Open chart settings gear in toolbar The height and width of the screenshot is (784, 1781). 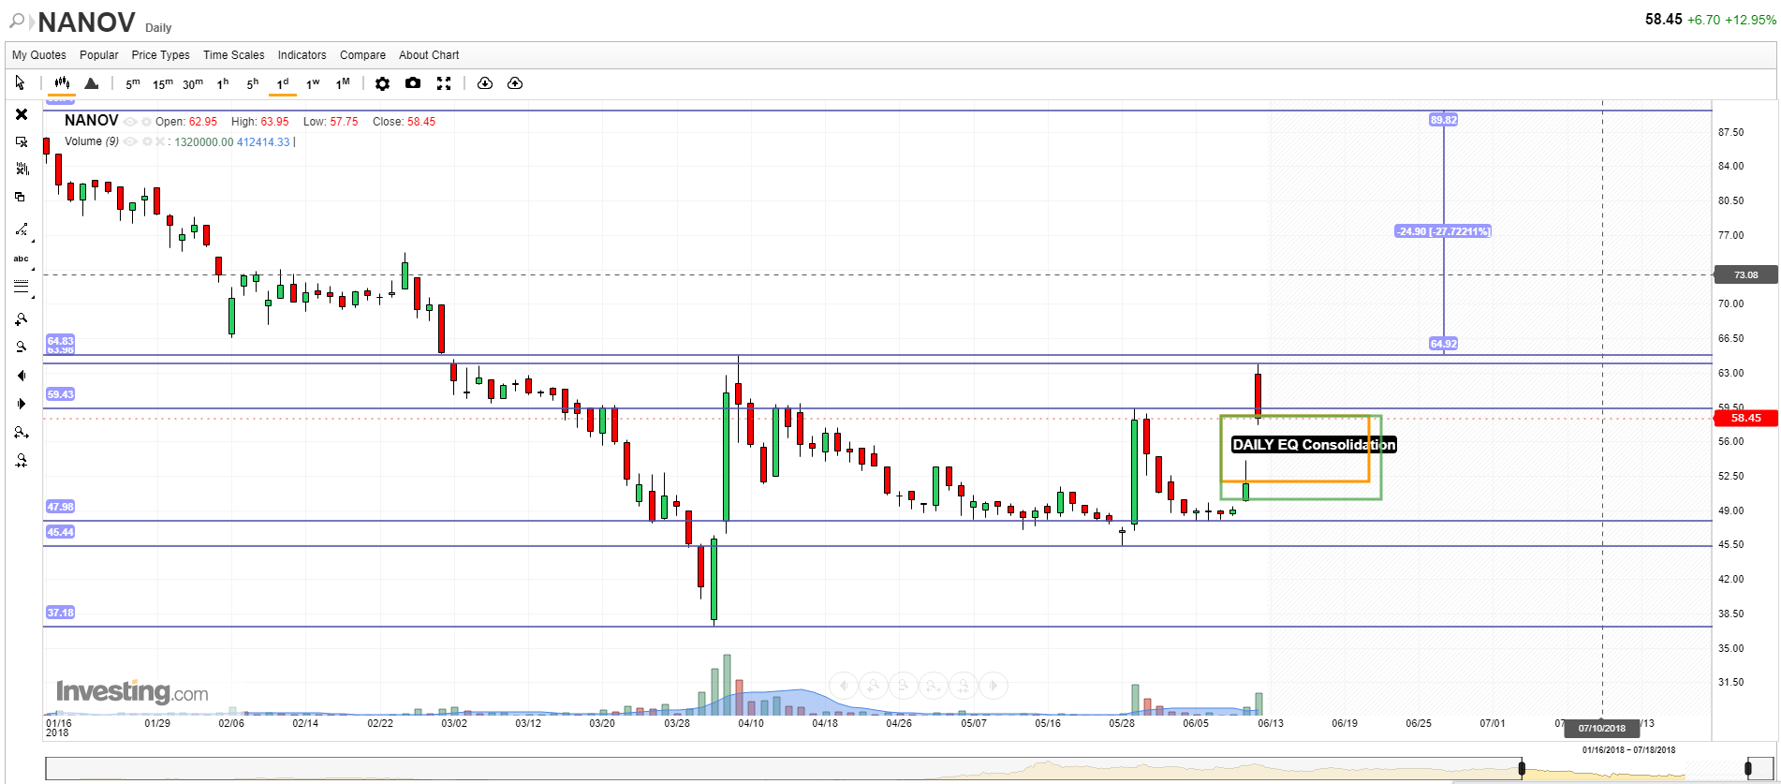(382, 83)
